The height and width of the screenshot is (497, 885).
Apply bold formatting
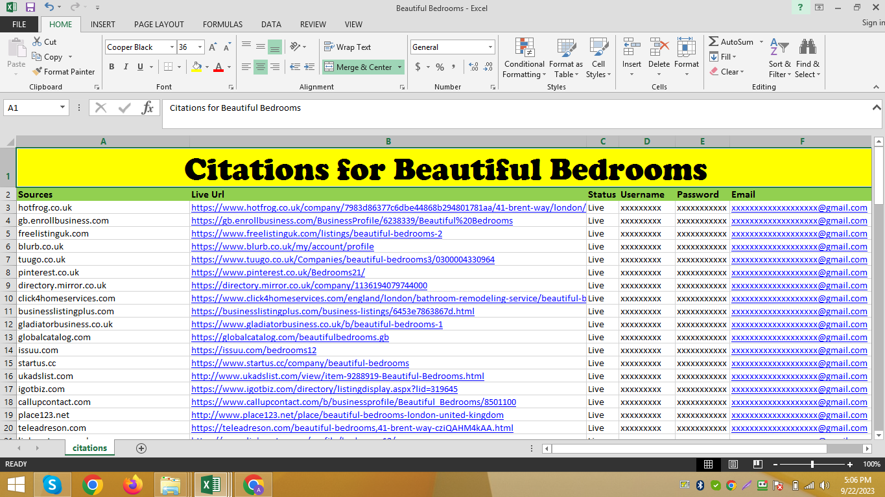tap(111, 66)
